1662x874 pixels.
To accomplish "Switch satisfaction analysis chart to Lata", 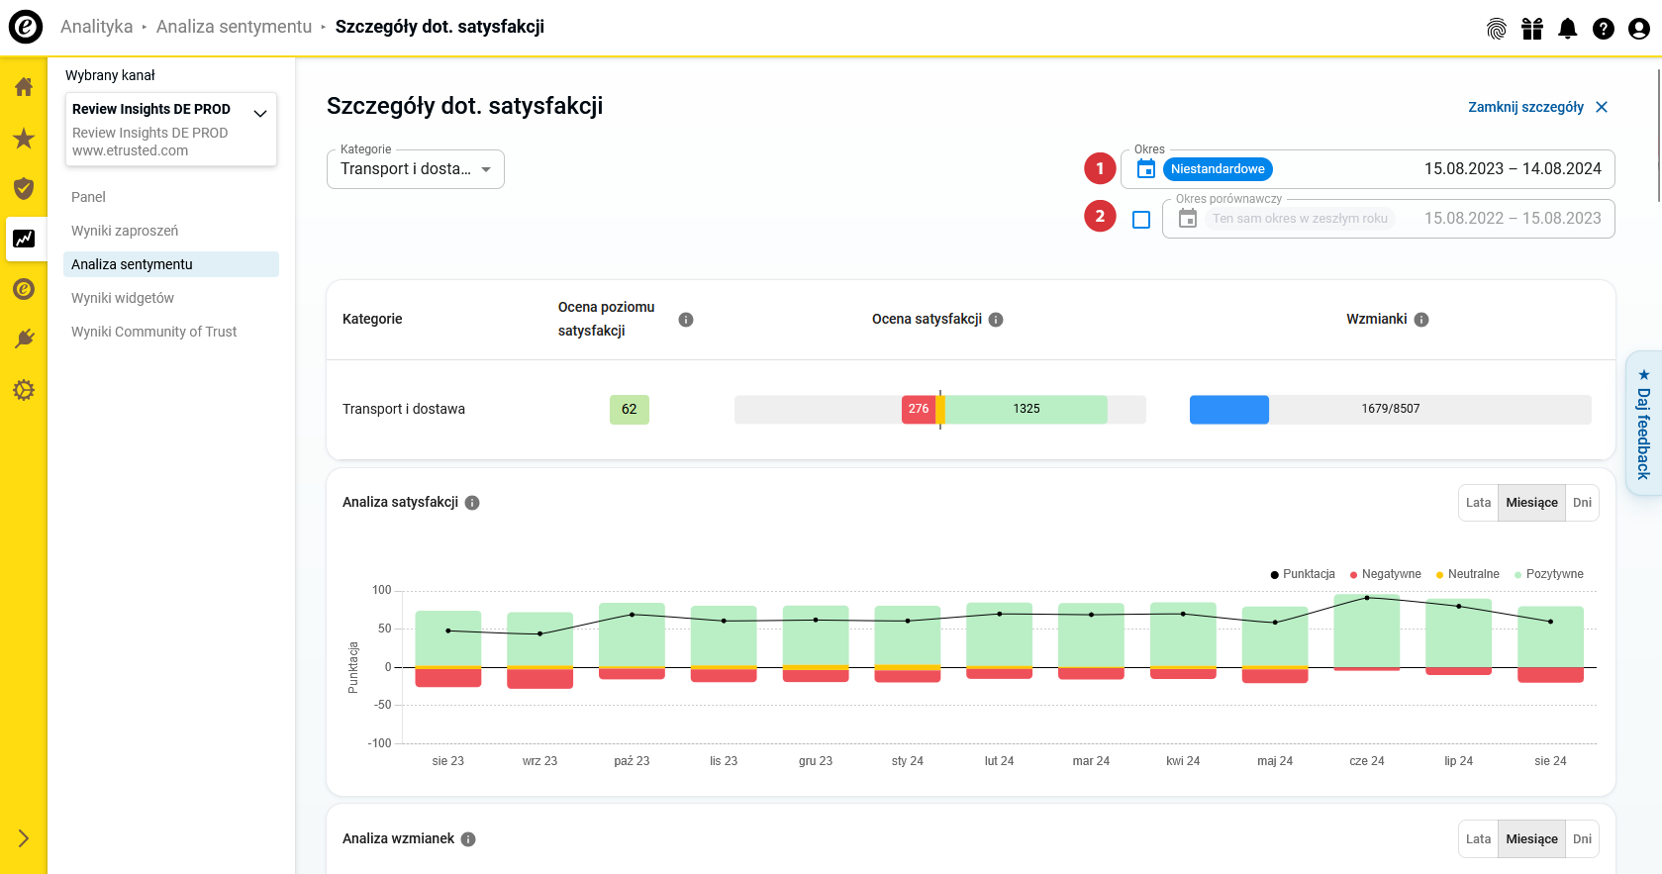I will click(1478, 503).
